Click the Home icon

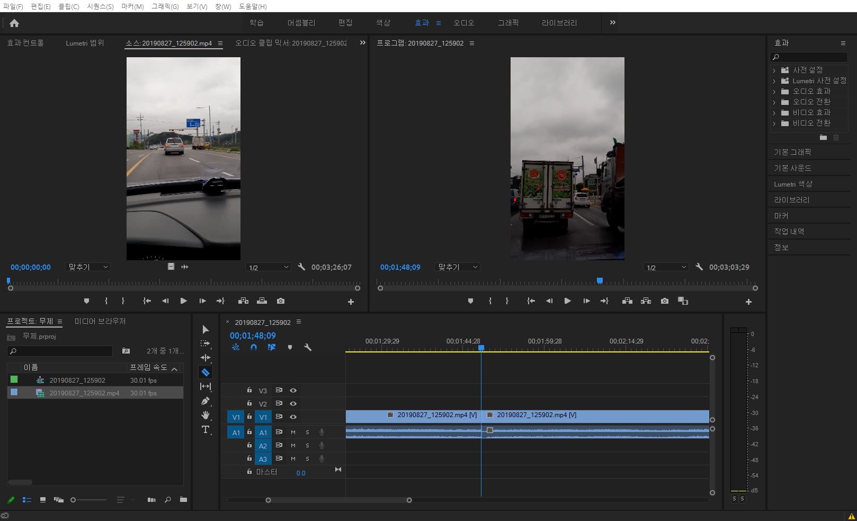[14, 23]
